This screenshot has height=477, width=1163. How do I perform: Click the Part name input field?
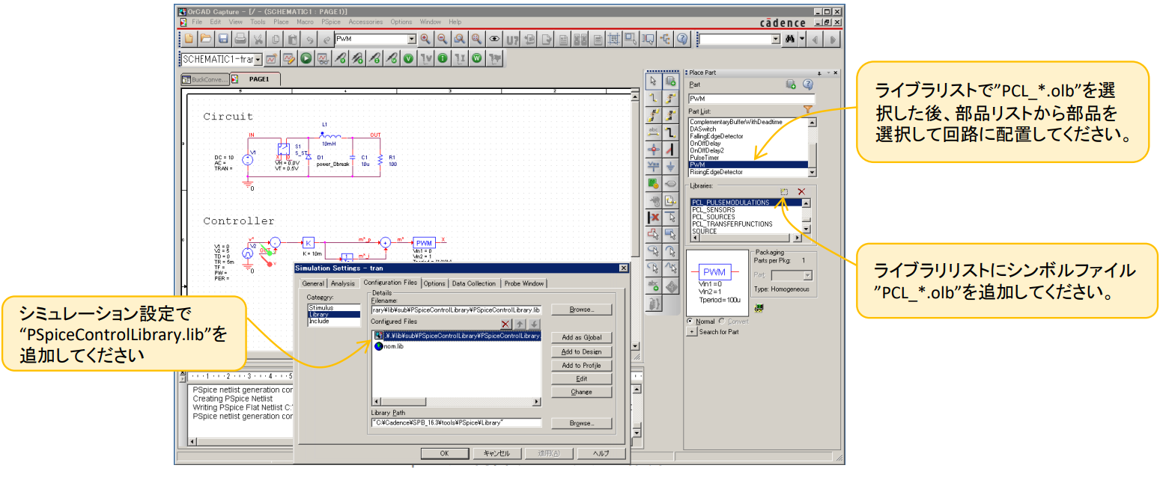751,98
